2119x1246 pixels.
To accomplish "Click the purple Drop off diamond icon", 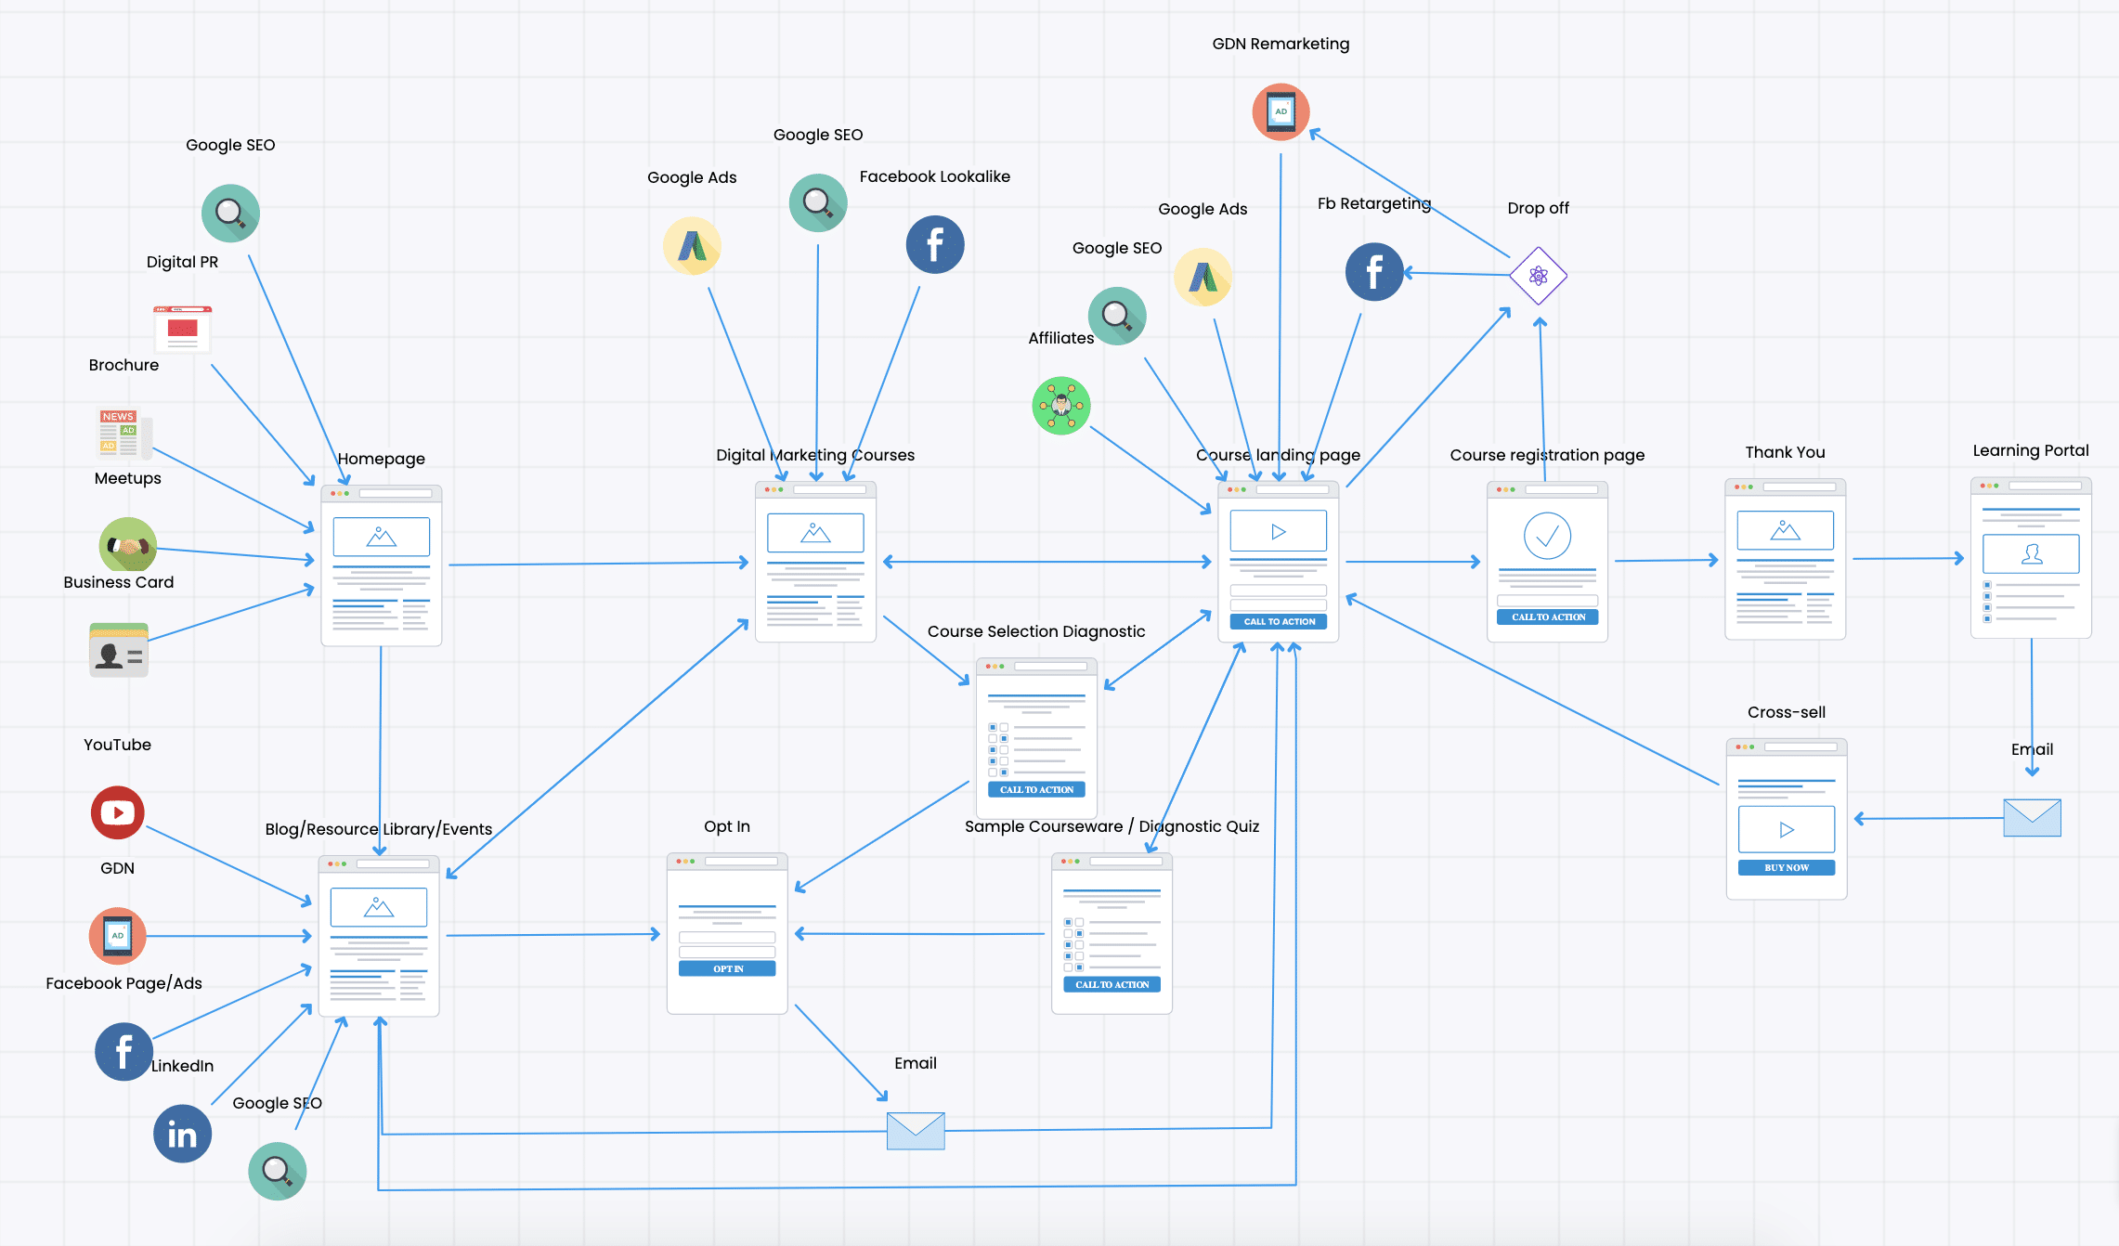I will [1539, 276].
